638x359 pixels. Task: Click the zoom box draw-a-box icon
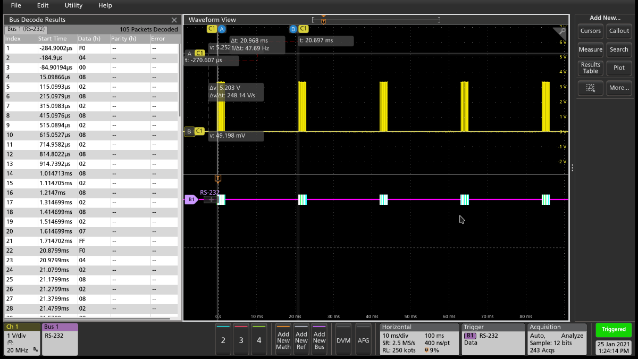(590, 88)
